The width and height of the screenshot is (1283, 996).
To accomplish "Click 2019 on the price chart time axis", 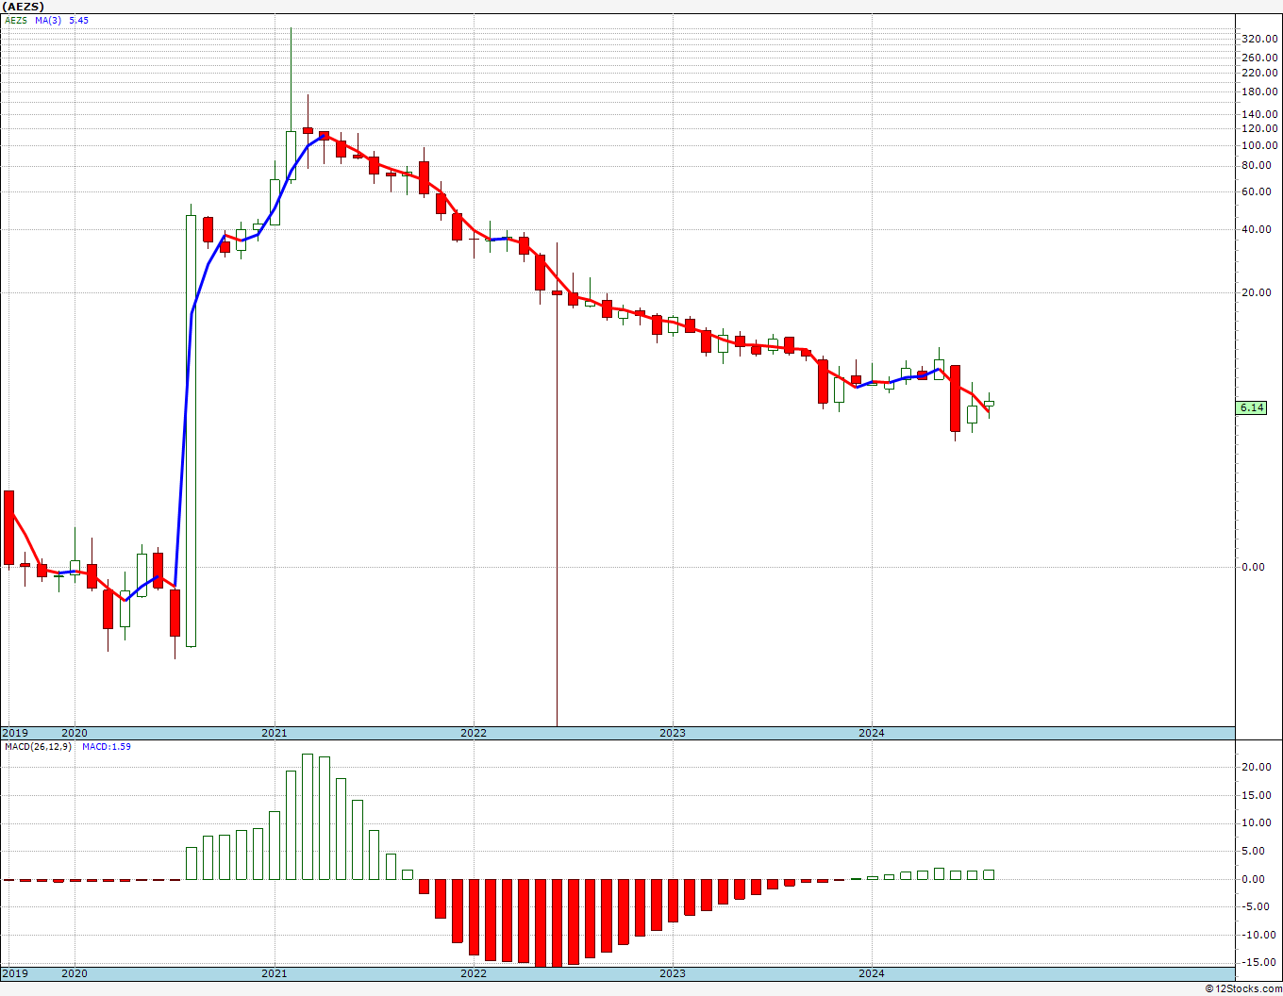I will [x=14, y=733].
